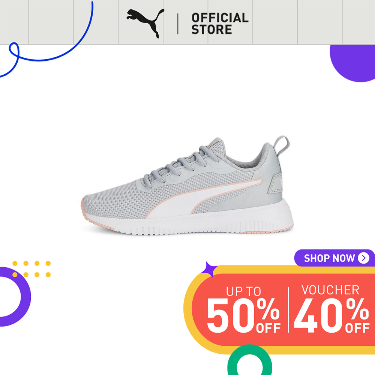Click the VOUCHER 40% OFF label
The image size is (375, 375).
(x=331, y=309)
